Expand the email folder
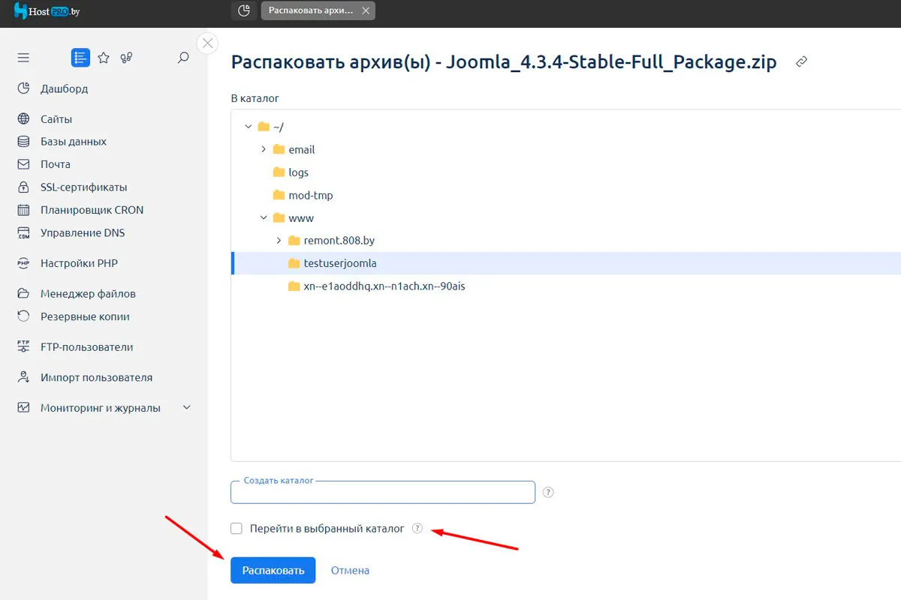 pyautogui.click(x=264, y=149)
